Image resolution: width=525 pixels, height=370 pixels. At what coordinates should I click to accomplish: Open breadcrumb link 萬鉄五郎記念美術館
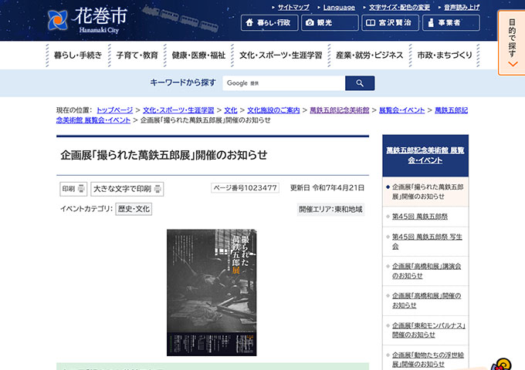[340, 110]
